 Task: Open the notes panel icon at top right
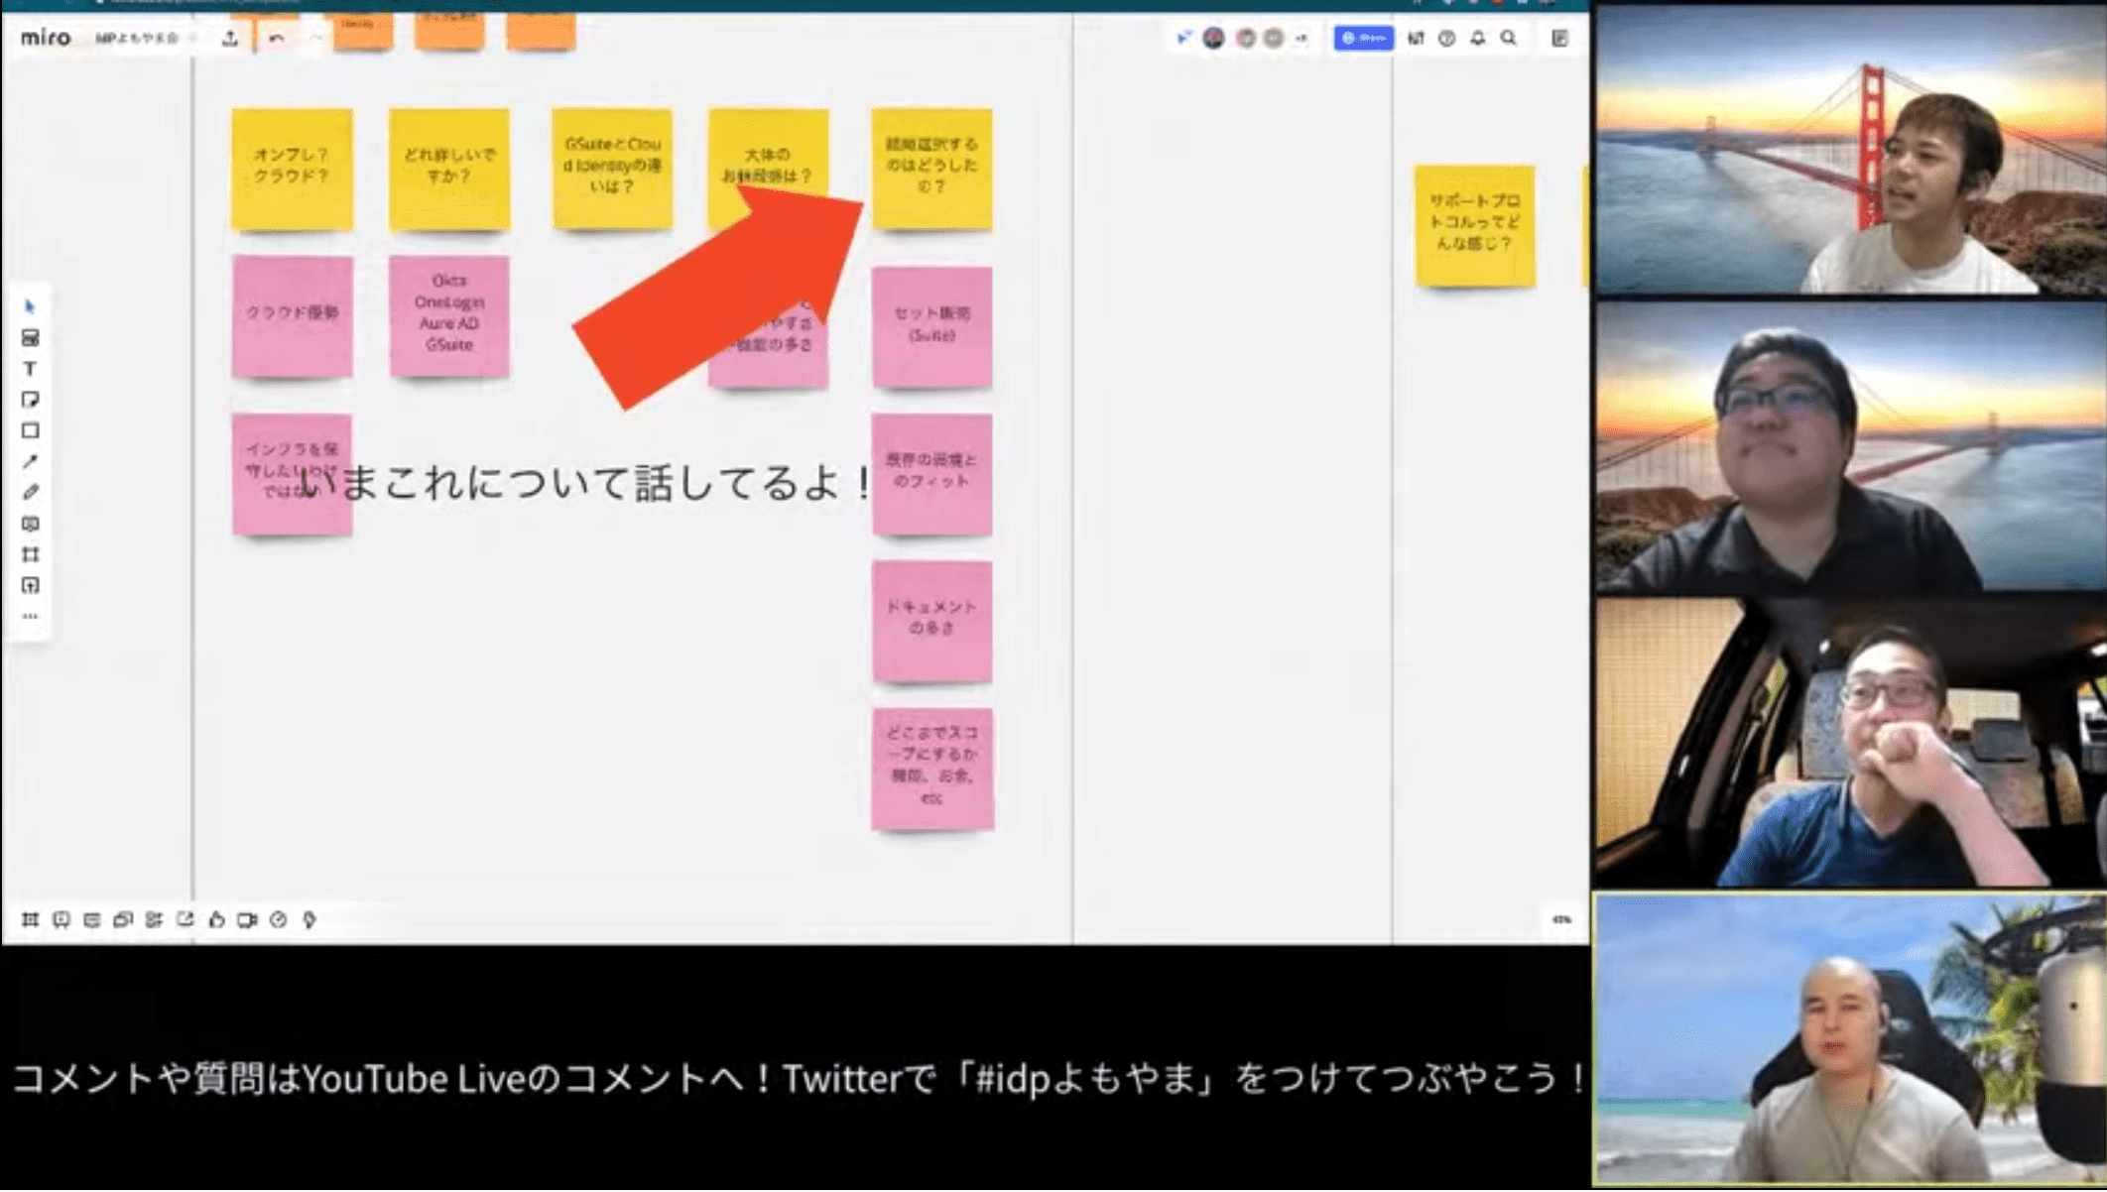1559,38
